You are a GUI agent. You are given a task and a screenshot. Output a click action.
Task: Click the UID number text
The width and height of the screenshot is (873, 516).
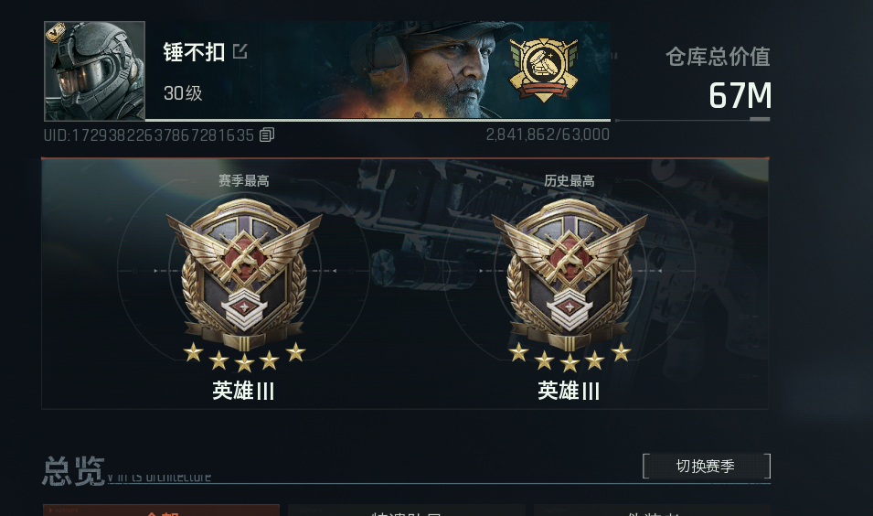[x=149, y=134]
